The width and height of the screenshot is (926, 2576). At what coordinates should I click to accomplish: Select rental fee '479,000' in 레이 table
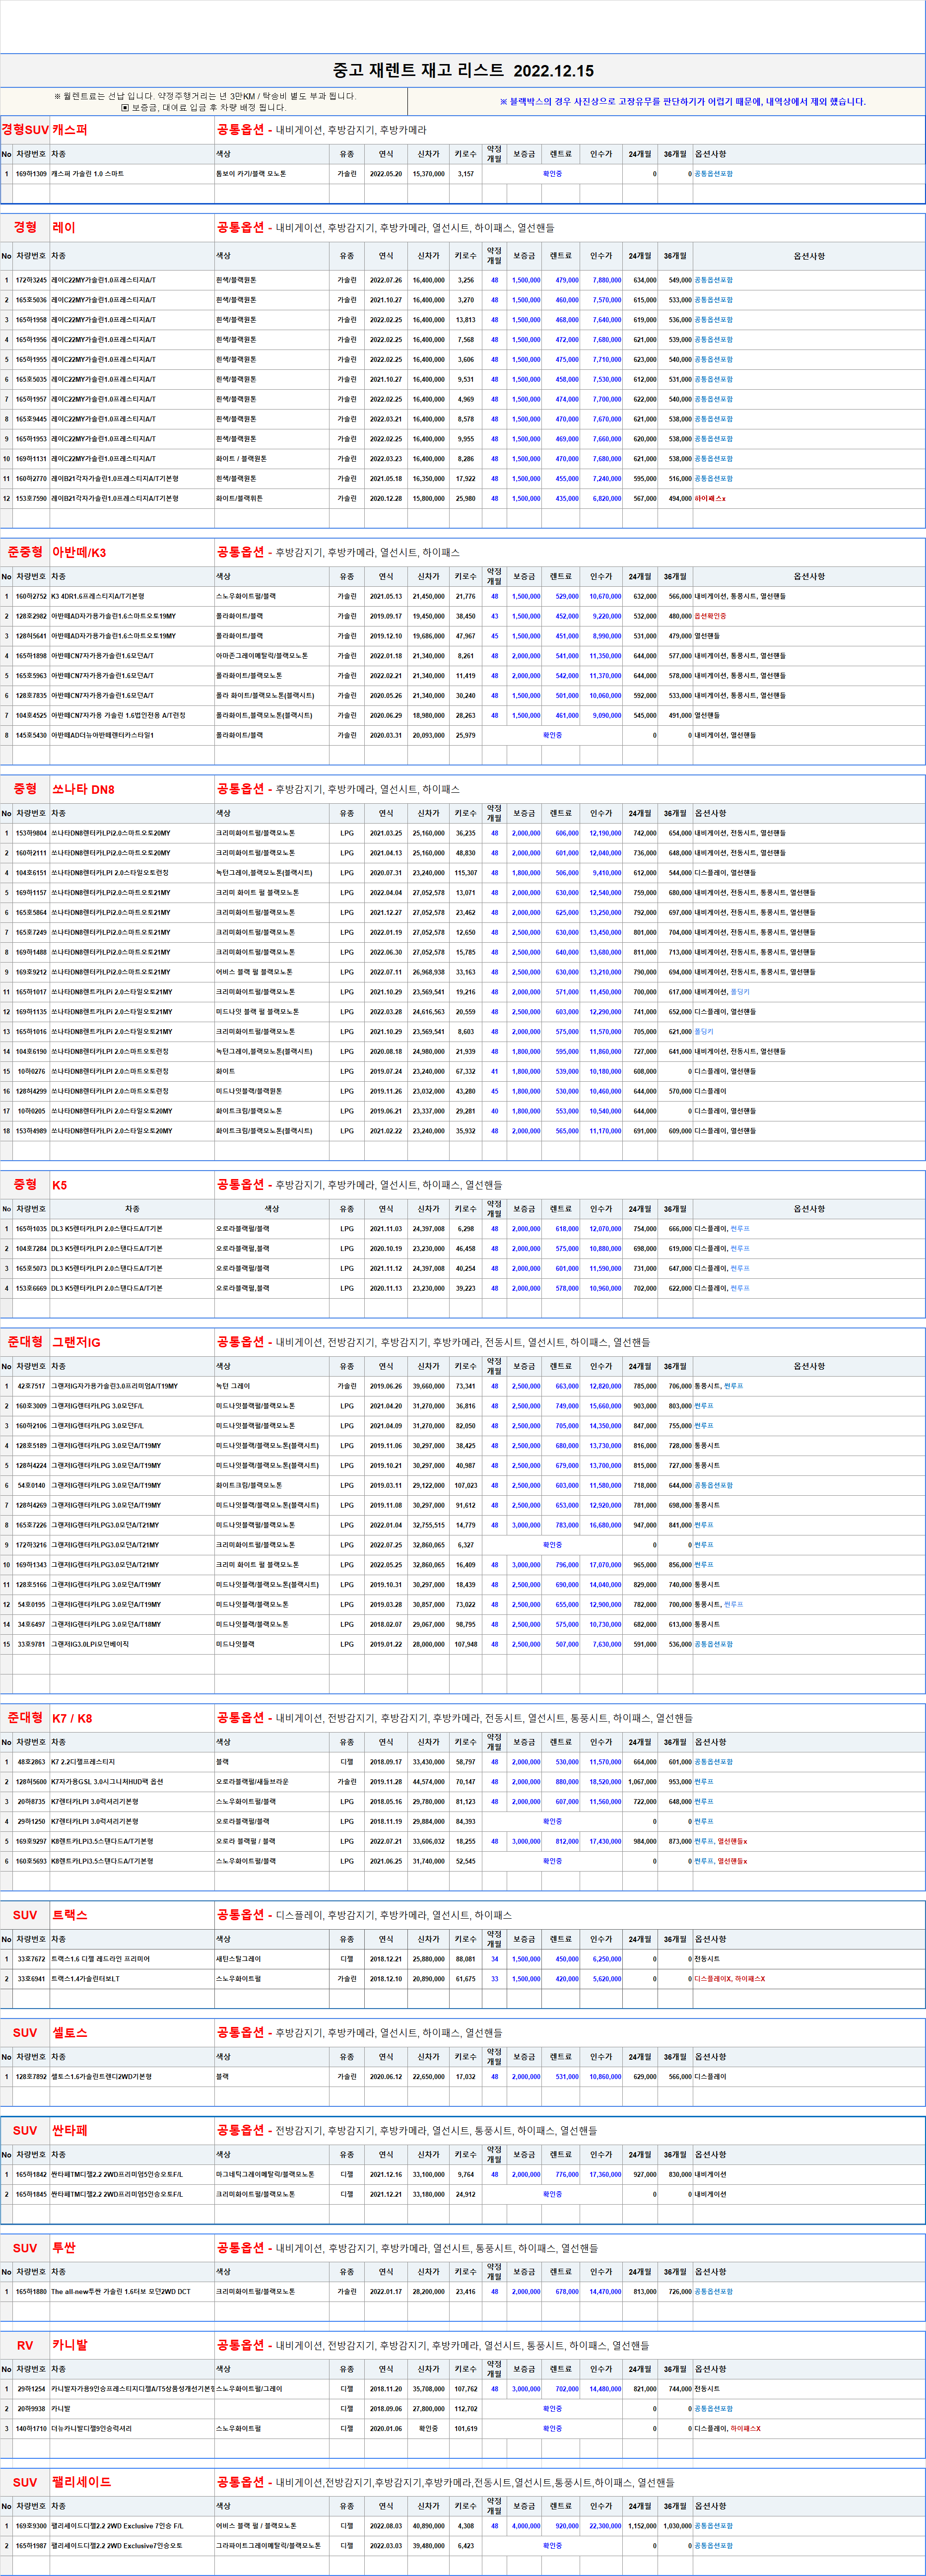pos(567,280)
